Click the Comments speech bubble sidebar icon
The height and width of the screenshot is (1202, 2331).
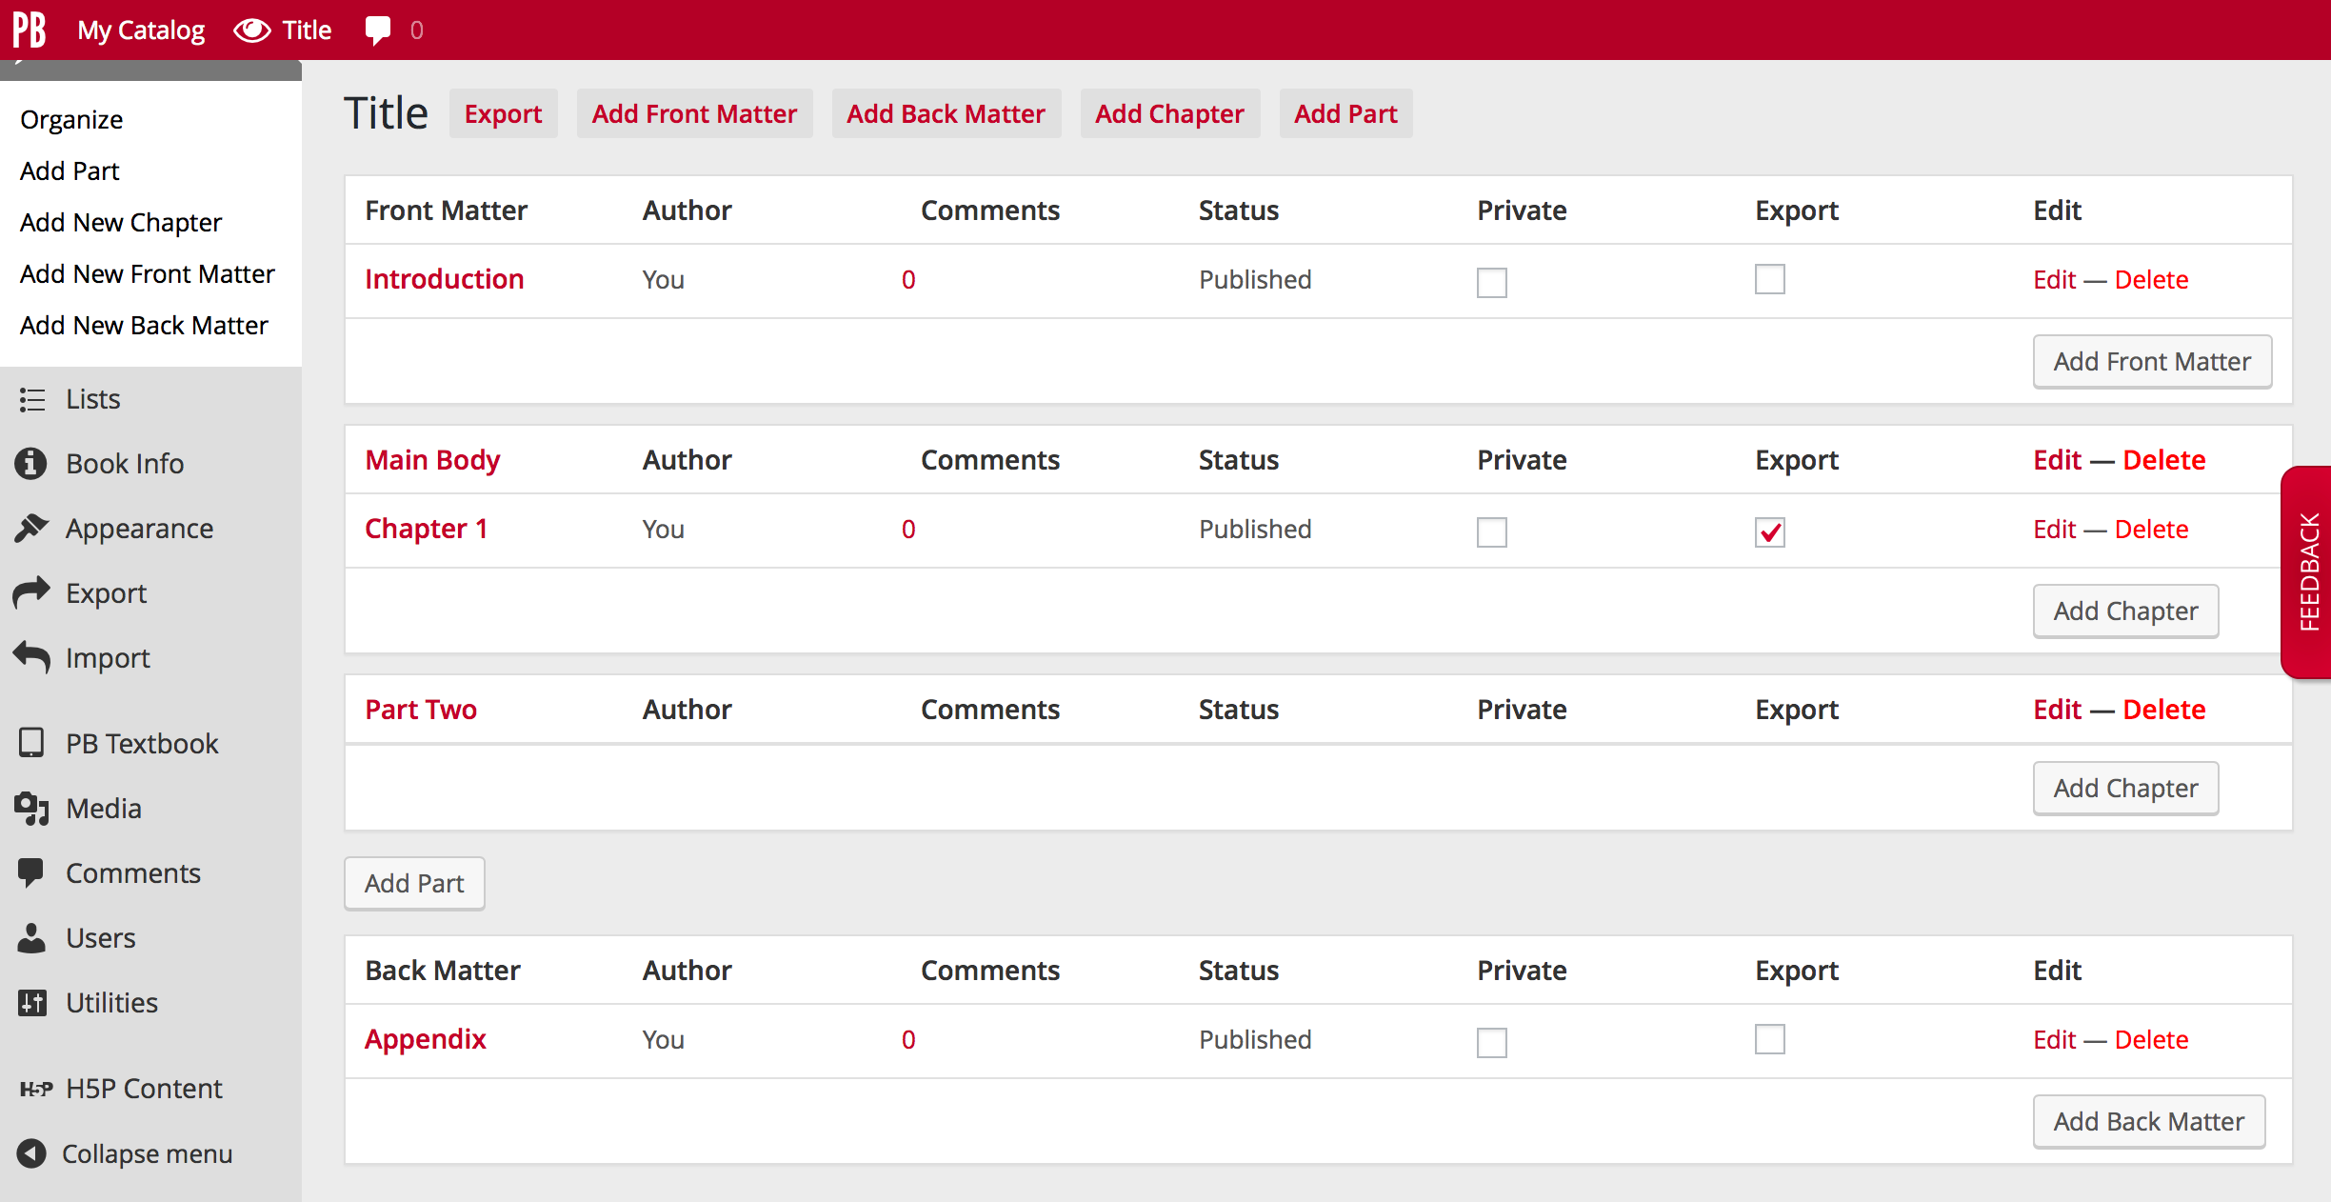tap(30, 873)
